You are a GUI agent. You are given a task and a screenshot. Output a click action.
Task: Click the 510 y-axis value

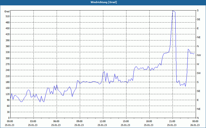pos(8,16)
